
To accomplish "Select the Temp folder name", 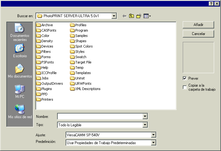I will pos(80,68).
